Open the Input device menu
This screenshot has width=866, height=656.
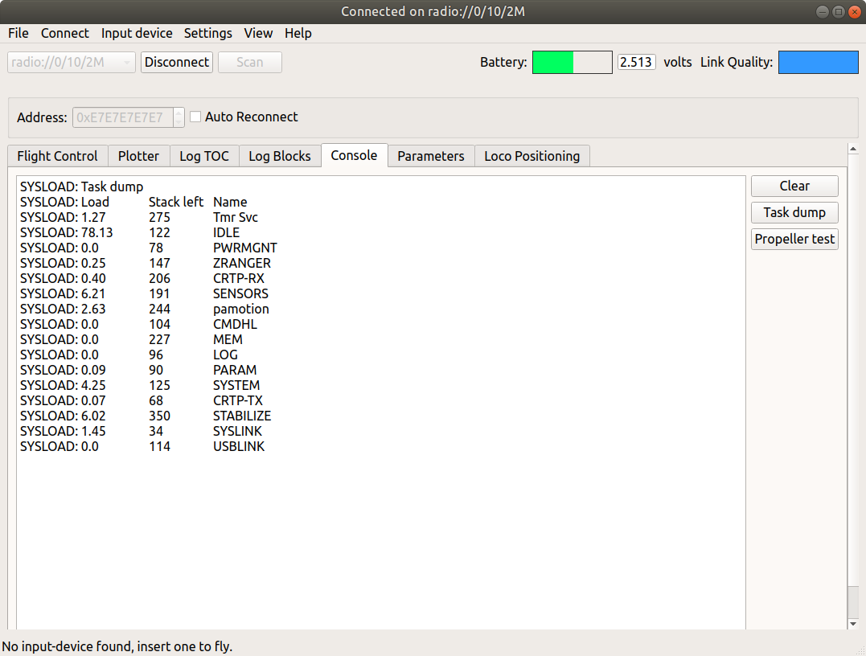[x=137, y=33]
